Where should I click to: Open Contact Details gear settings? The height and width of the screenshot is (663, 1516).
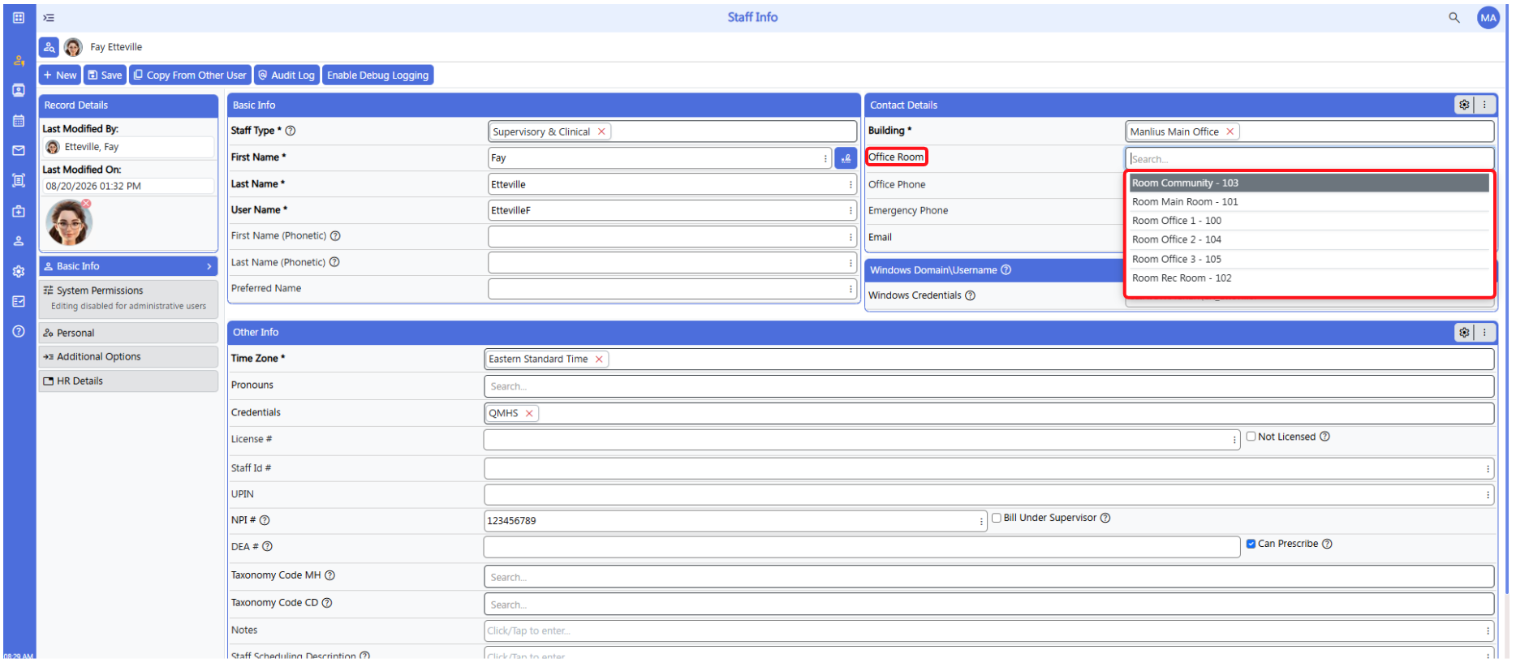(1464, 105)
